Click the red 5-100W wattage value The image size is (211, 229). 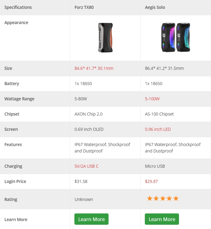click(x=152, y=99)
